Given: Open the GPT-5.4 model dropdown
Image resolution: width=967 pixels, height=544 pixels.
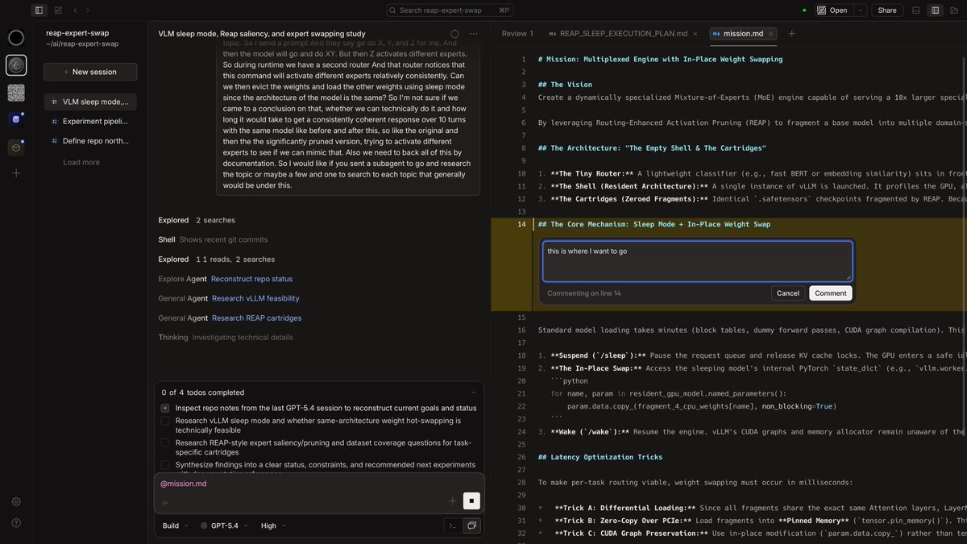Looking at the screenshot, I should click(225, 525).
